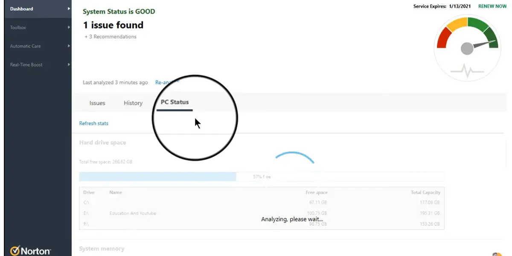Expand the arrow next to Automatic Care
This screenshot has height=256, width=512.
(x=69, y=46)
